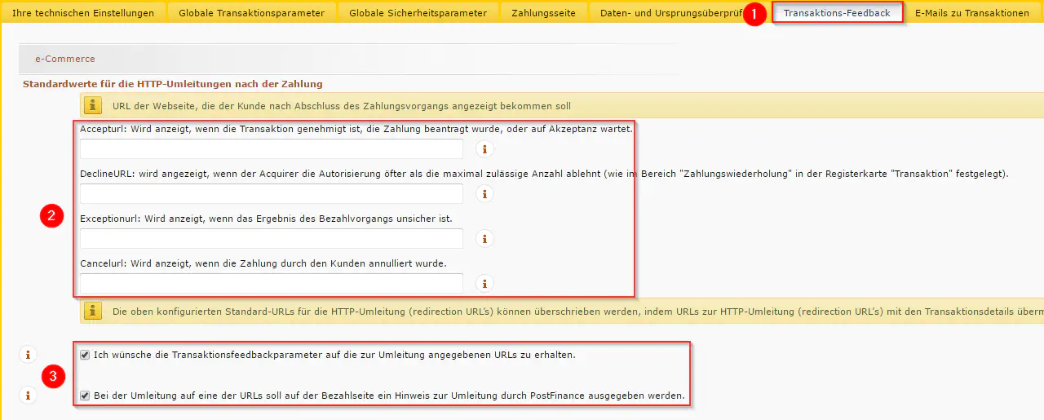Click yellow info icon in Standard-URLs banner
Image resolution: width=1044 pixels, height=420 pixels.
point(94,311)
